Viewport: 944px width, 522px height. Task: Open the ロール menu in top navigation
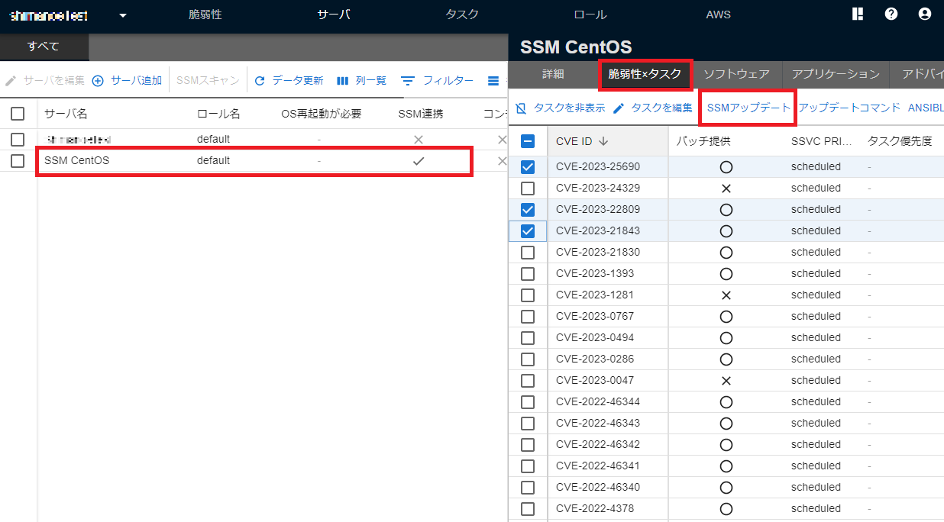tap(590, 14)
